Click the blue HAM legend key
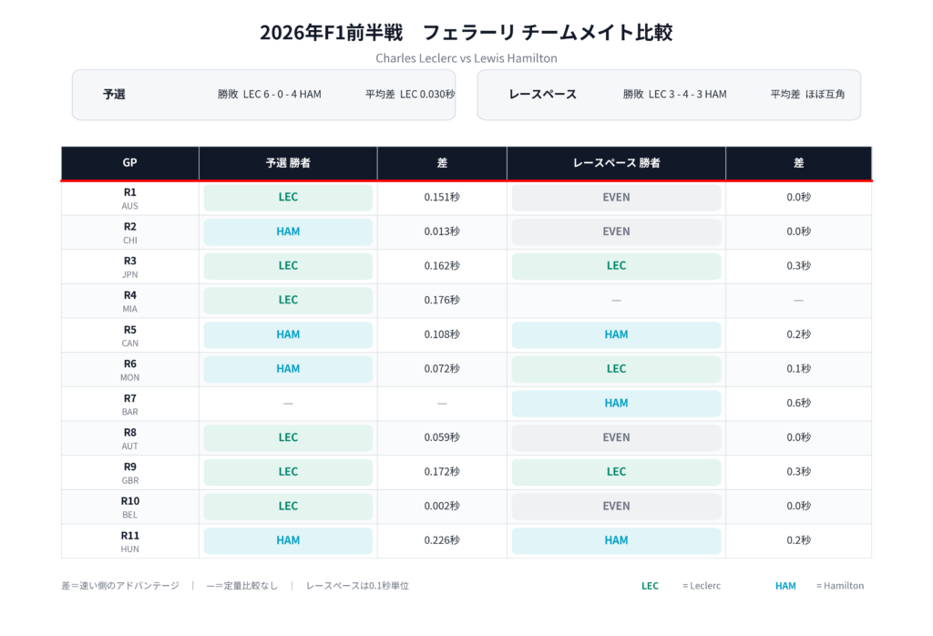 click(785, 586)
